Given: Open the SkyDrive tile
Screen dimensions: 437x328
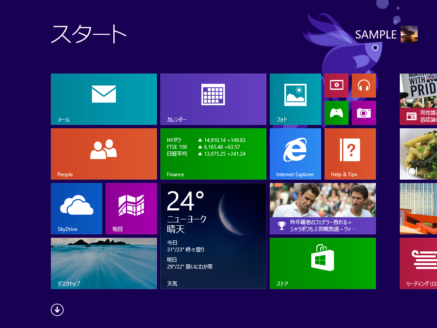Looking at the screenshot, I should tap(77, 208).
